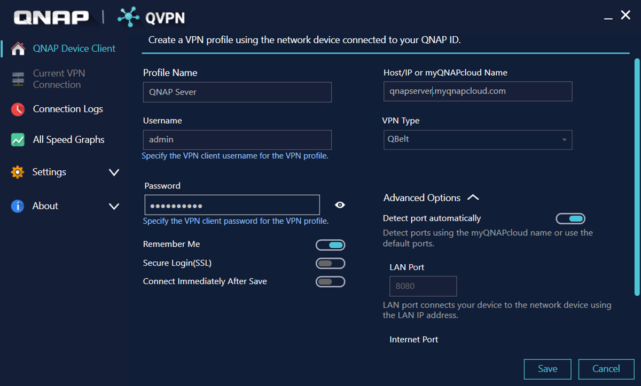Click inside the Profile Name field
Viewport: 641px width, 386px height.
[x=237, y=92]
